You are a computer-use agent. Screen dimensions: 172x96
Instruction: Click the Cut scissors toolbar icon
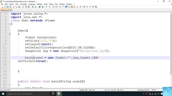click(x=23, y=7)
